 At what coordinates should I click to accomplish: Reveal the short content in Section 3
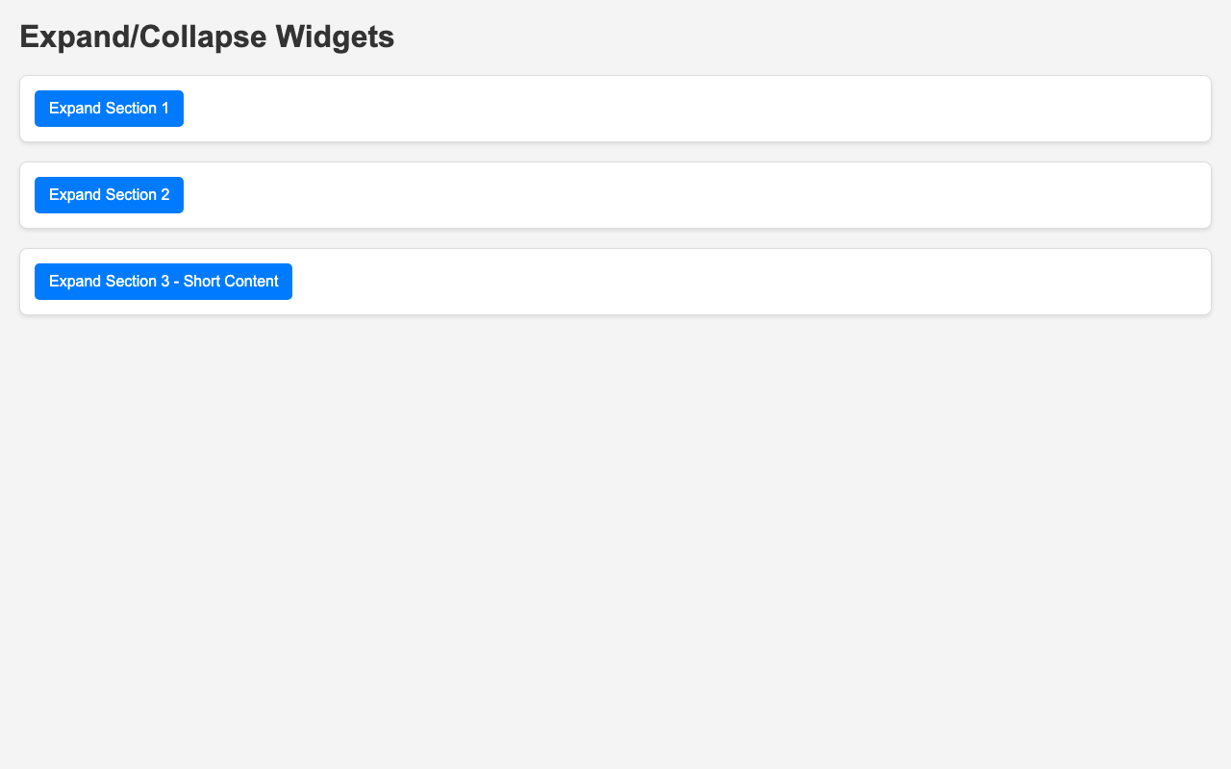(x=163, y=282)
